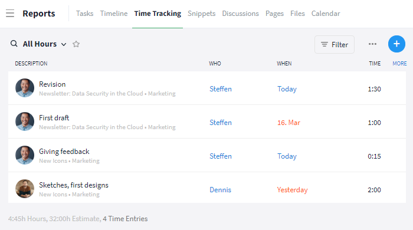
Task: Open the hamburger menu icon
Action: [10, 13]
